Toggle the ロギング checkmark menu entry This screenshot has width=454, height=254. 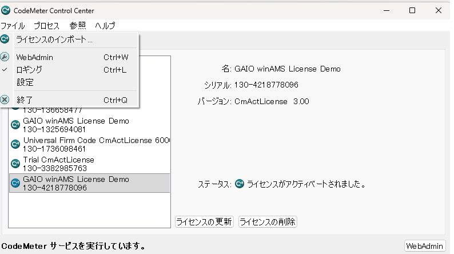29,70
